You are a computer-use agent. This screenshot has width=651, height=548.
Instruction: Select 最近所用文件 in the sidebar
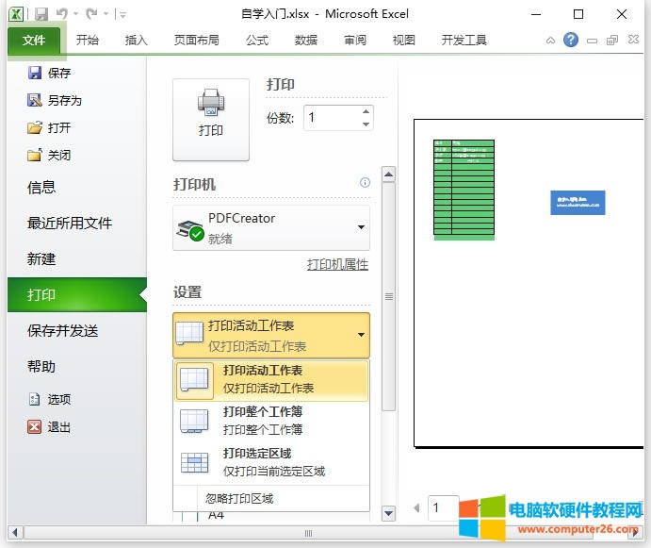click(70, 223)
